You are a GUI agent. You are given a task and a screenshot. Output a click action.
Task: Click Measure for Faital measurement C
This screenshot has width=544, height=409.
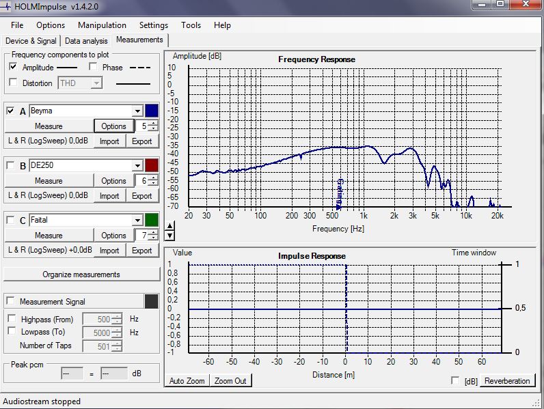click(x=49, y=236)
